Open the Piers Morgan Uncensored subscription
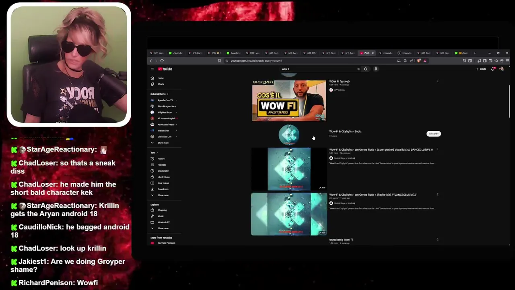The width and height of the screenshot is (515, 290). pos(165,106)
